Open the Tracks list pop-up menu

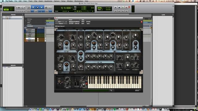point(23,14)
